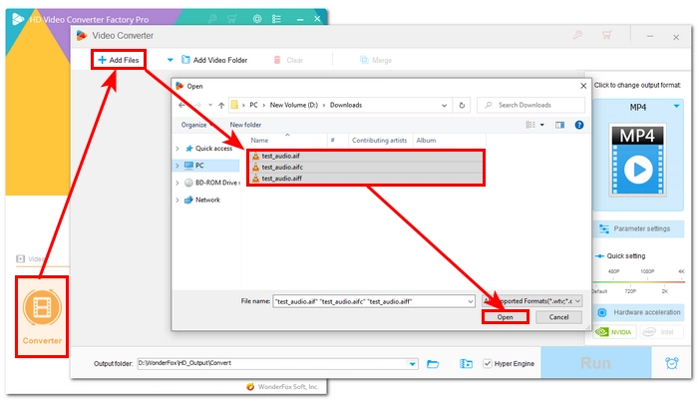Open the recent locations dropdown arrow
This screenshot has width=698, height=404.
pos(210,106)
